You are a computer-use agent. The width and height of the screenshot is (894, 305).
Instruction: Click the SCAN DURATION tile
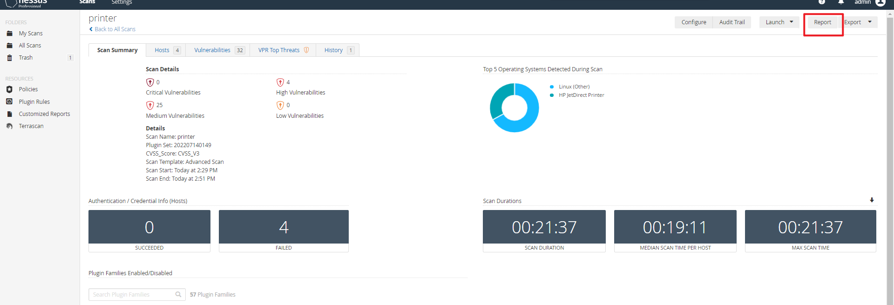click(x=544, y=231)
